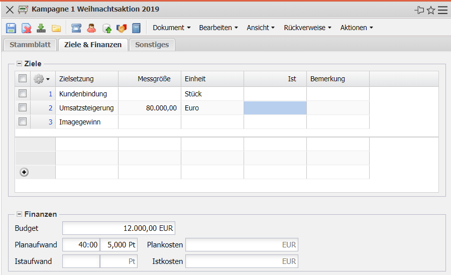Pin the window with the pin icon
The height and width of the screenshot is (275, 451).
pyautogui.click(x=419, y=10)
